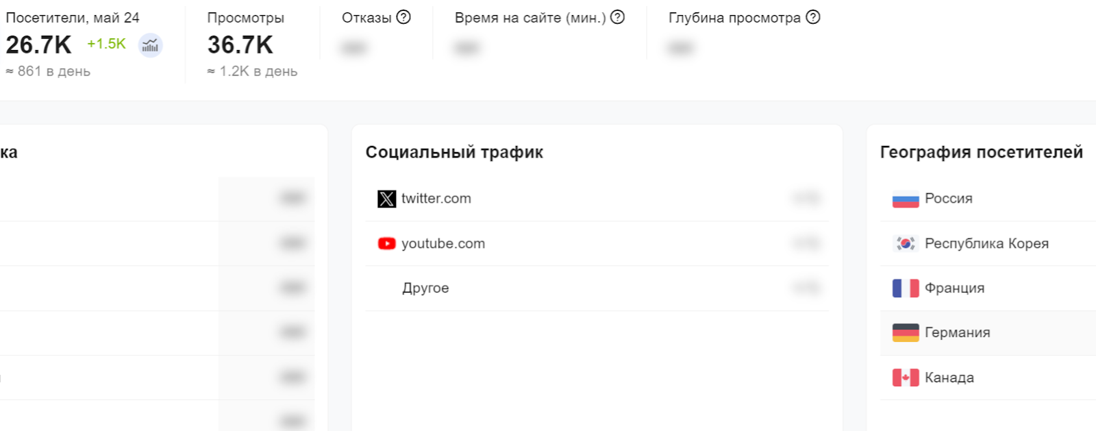Screen dimensions: 1096x431
Task: Click the Социальный трафик heading
Action: click(454, 152)
